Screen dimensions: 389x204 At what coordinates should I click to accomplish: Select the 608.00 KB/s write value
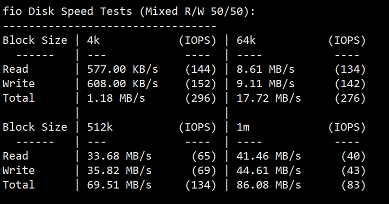[x=122, y=84]
